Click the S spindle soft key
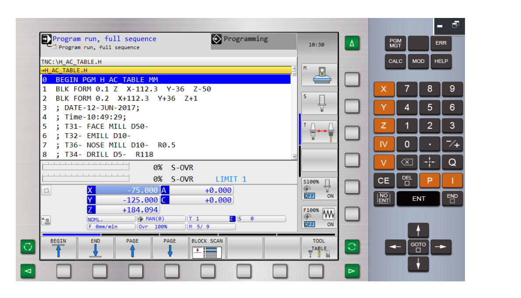The width and height of the screenshot is (521, 298). (319, 103)
